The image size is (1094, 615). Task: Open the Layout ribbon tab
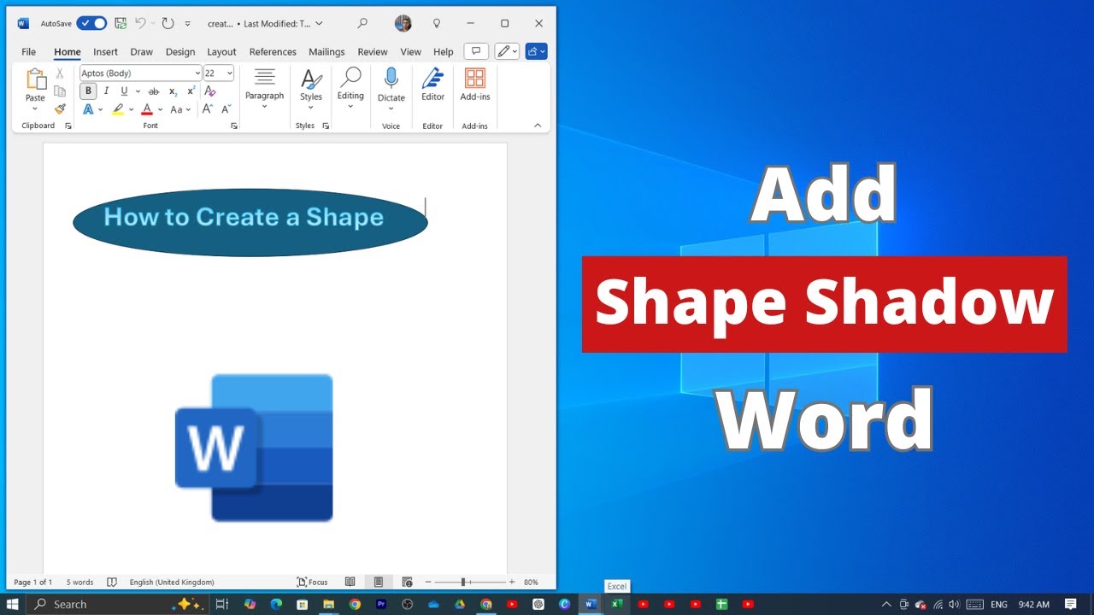point(221,52)
